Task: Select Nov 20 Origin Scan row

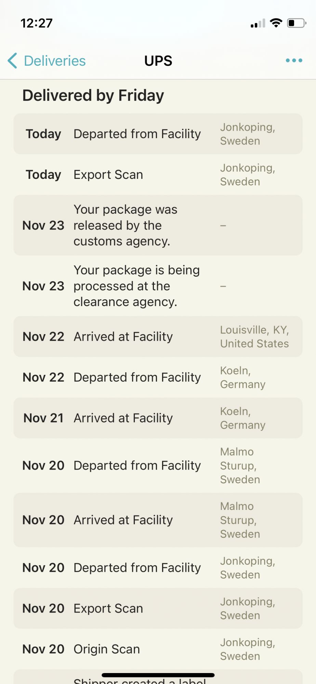Action: click(158, 649)
